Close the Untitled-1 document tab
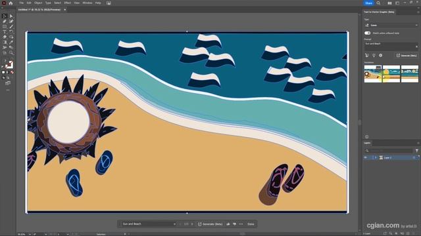This screenshot has height=236, width=421. tap(64, 10)
